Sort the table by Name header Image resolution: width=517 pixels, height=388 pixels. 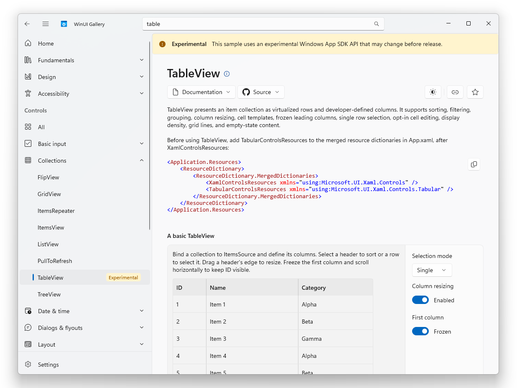(x=252, y=288)
